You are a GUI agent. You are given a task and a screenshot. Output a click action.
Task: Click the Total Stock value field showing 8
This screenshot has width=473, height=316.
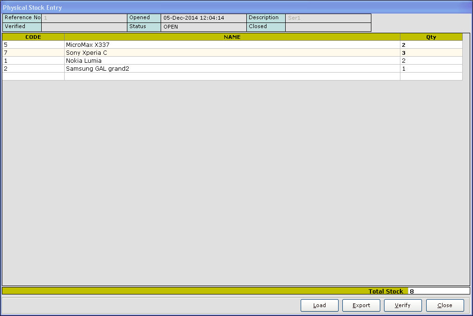tap(439, 291)
